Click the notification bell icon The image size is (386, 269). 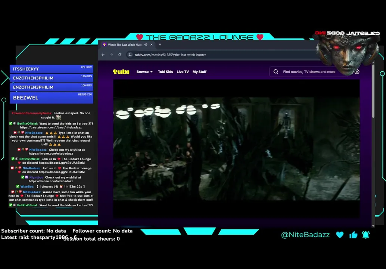click(x=366, y=235)
